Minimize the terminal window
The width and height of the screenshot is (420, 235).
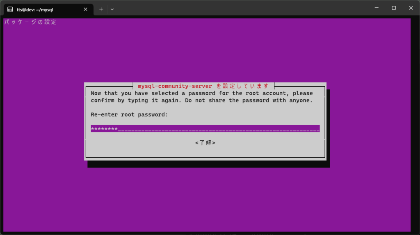tap(377, 8)
